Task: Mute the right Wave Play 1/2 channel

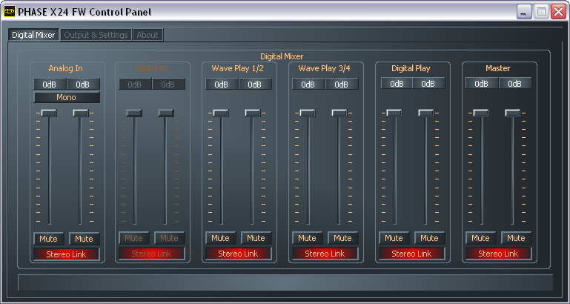Action: [256, 238]
